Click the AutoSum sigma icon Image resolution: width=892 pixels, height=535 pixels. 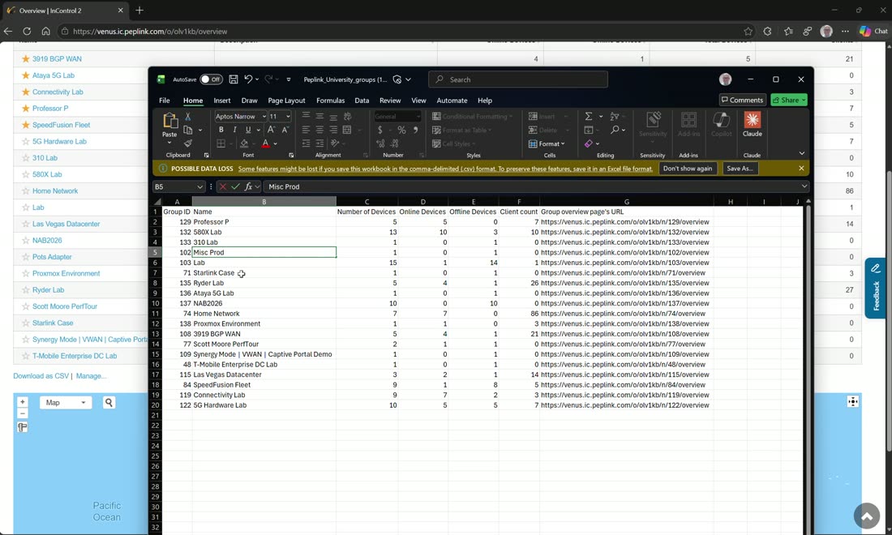coord(589,116)
